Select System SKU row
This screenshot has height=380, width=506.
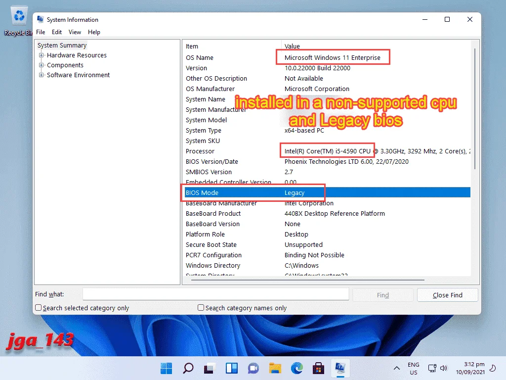pos(327,141)
